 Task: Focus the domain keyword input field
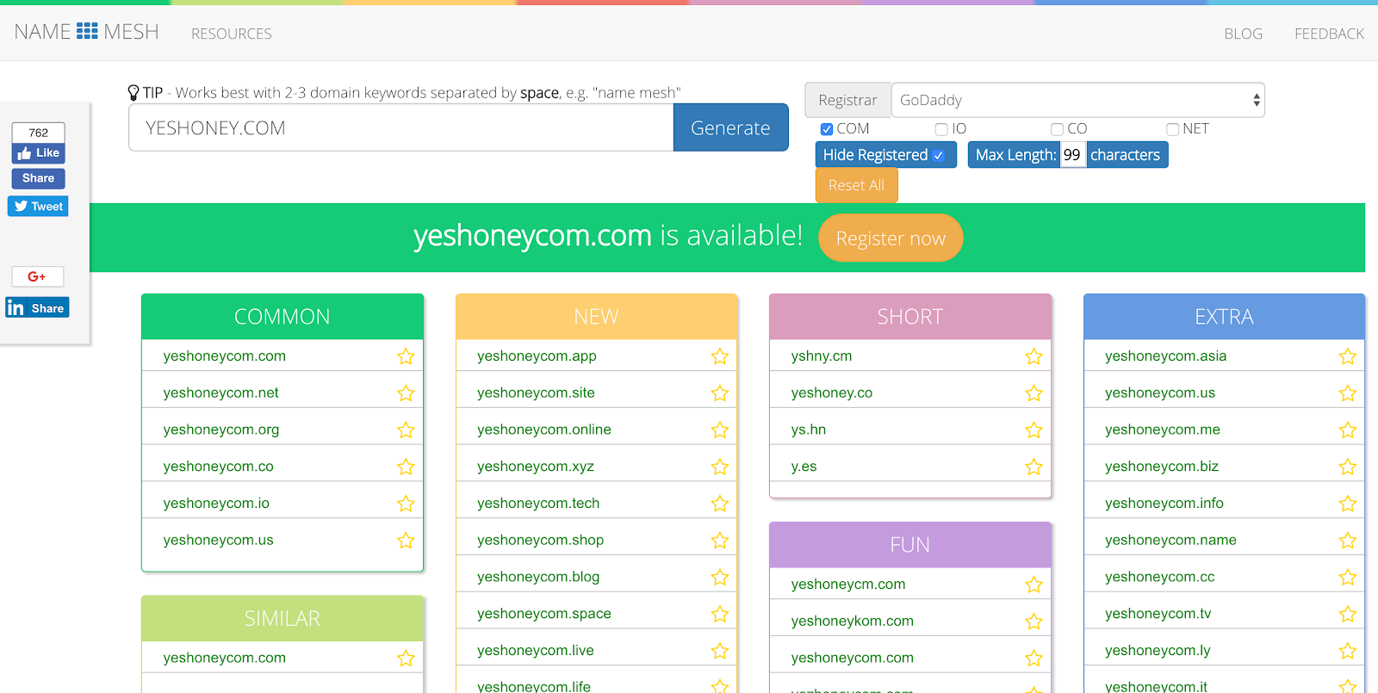(401, 127)
